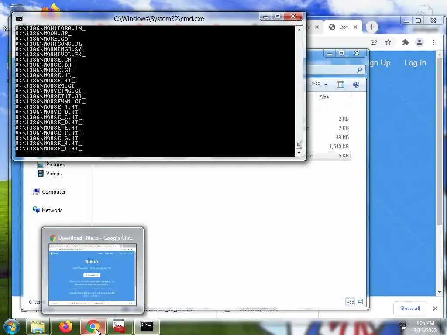The width and height of the screenshot is (447, 335).
Task: Open Explorer help question mark
Action: point(356,85)
